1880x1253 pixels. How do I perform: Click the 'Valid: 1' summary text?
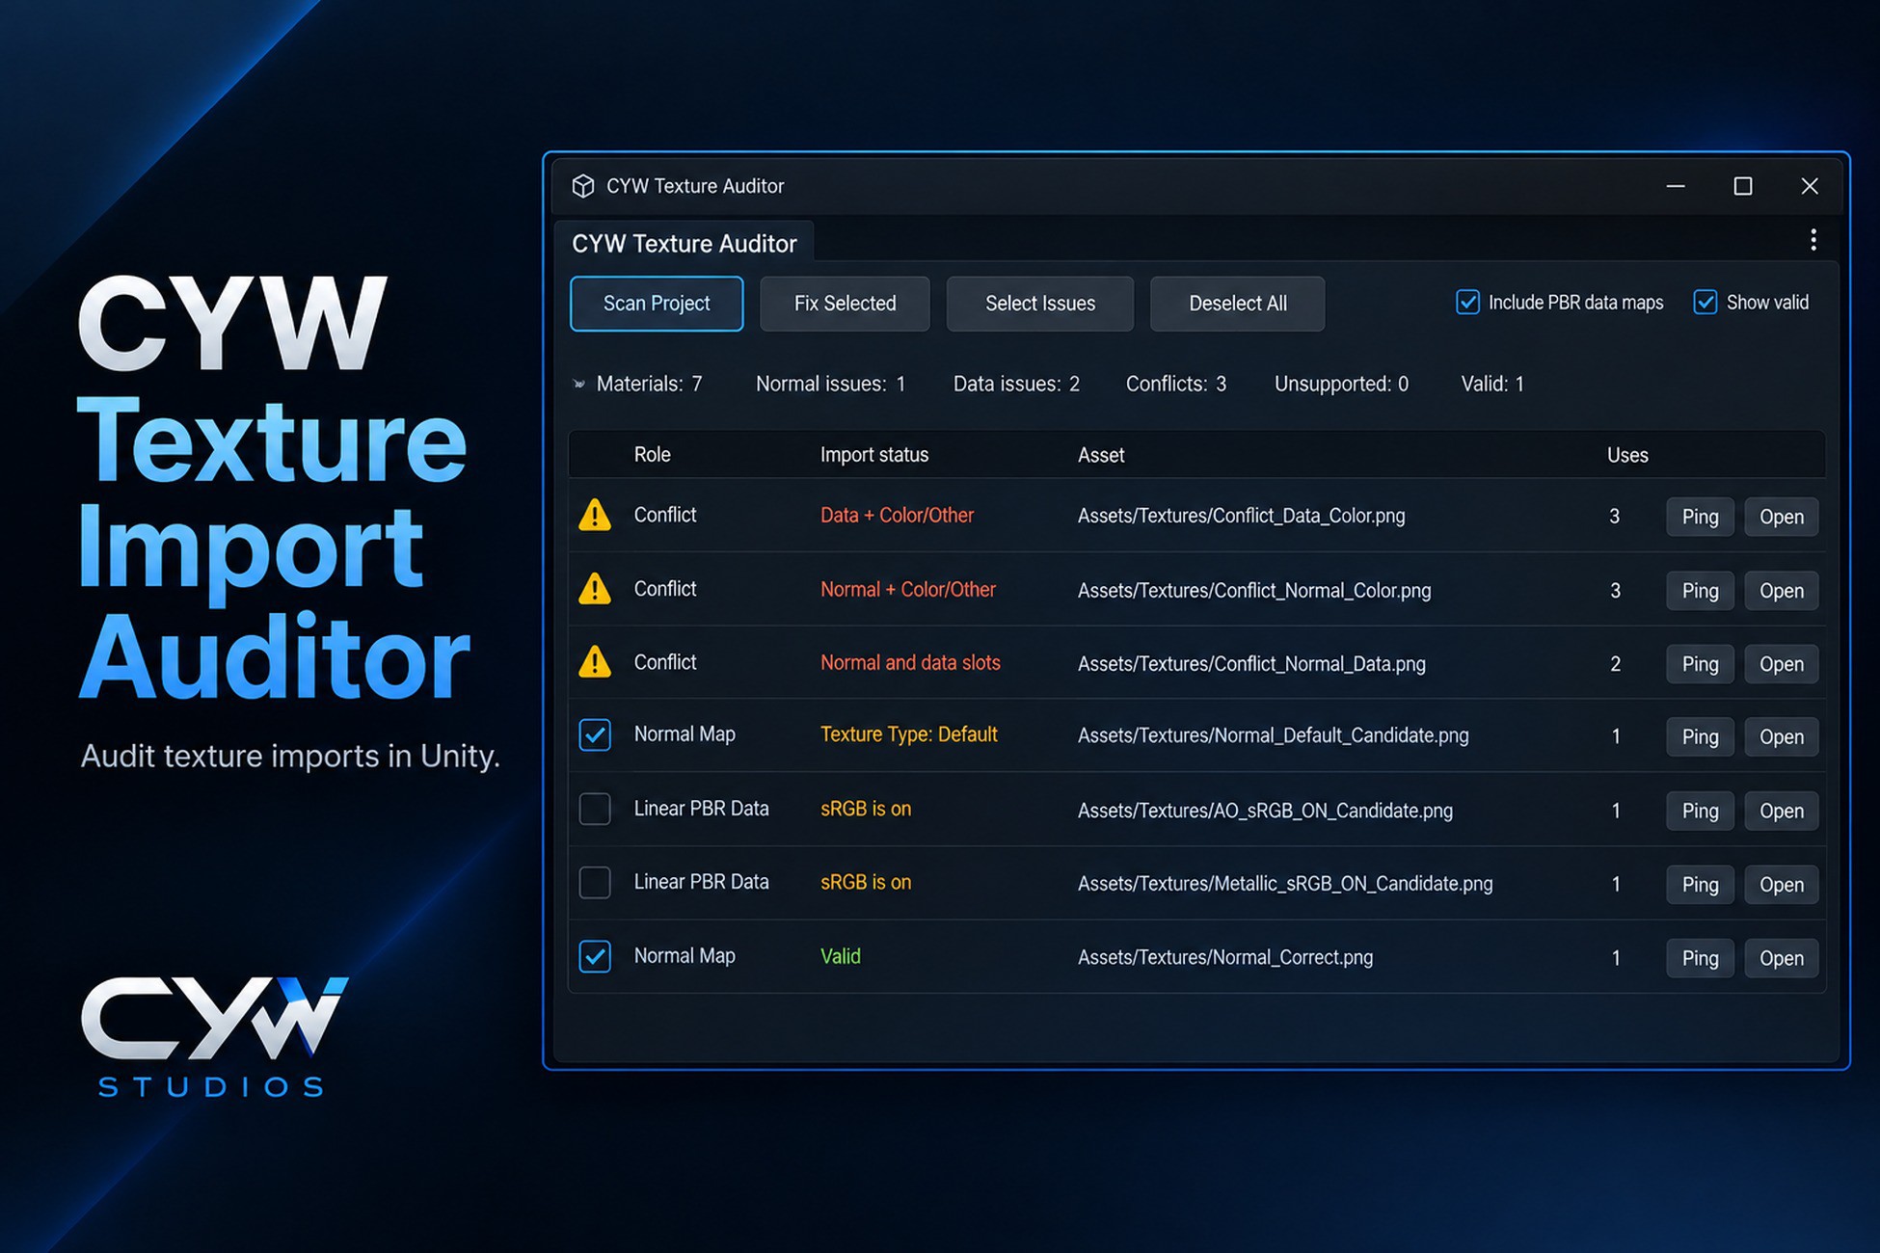[1492, 384]
